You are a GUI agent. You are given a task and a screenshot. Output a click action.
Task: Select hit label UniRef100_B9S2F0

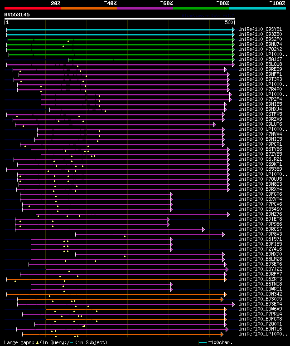260,39
